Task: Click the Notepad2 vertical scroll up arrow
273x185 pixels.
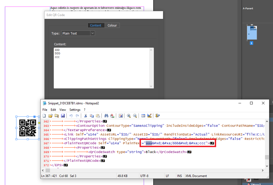Action: coord(267,121)
